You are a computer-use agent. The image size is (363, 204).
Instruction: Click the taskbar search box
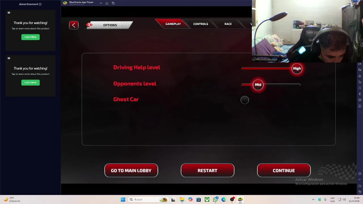[148, 199]
